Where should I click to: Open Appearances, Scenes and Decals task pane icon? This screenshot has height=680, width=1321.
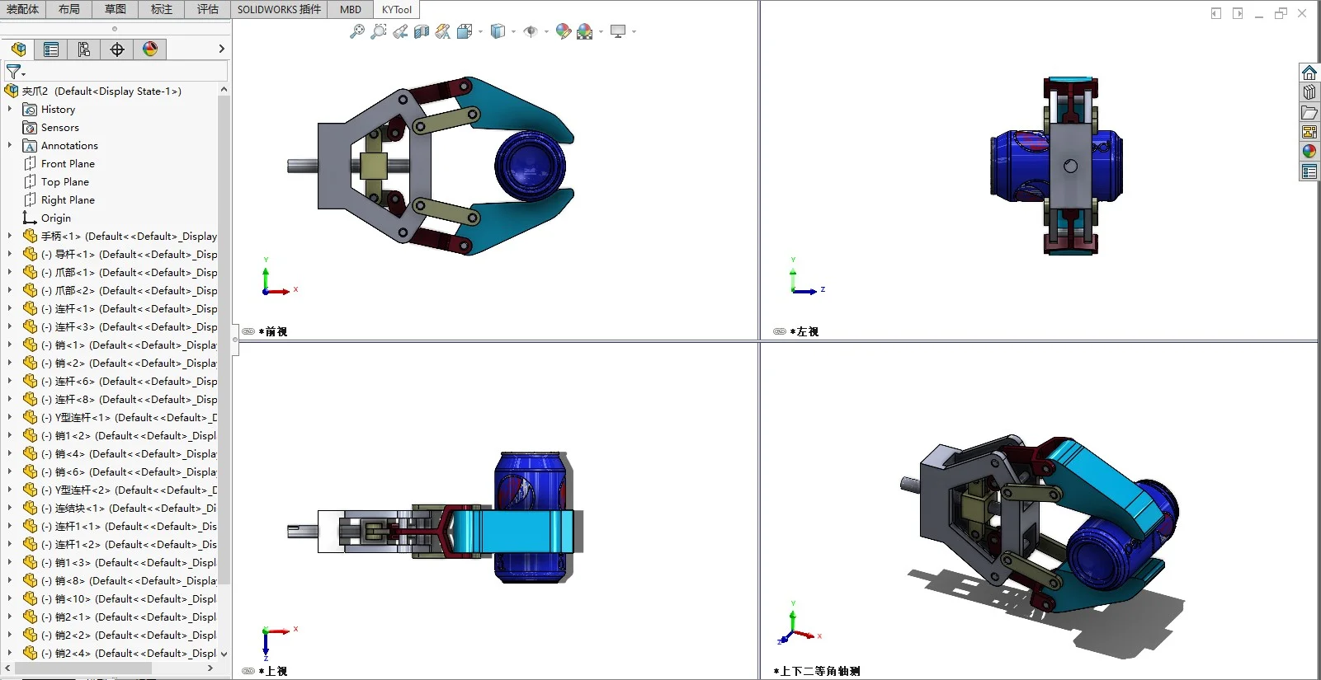[x=1309, y=152]
